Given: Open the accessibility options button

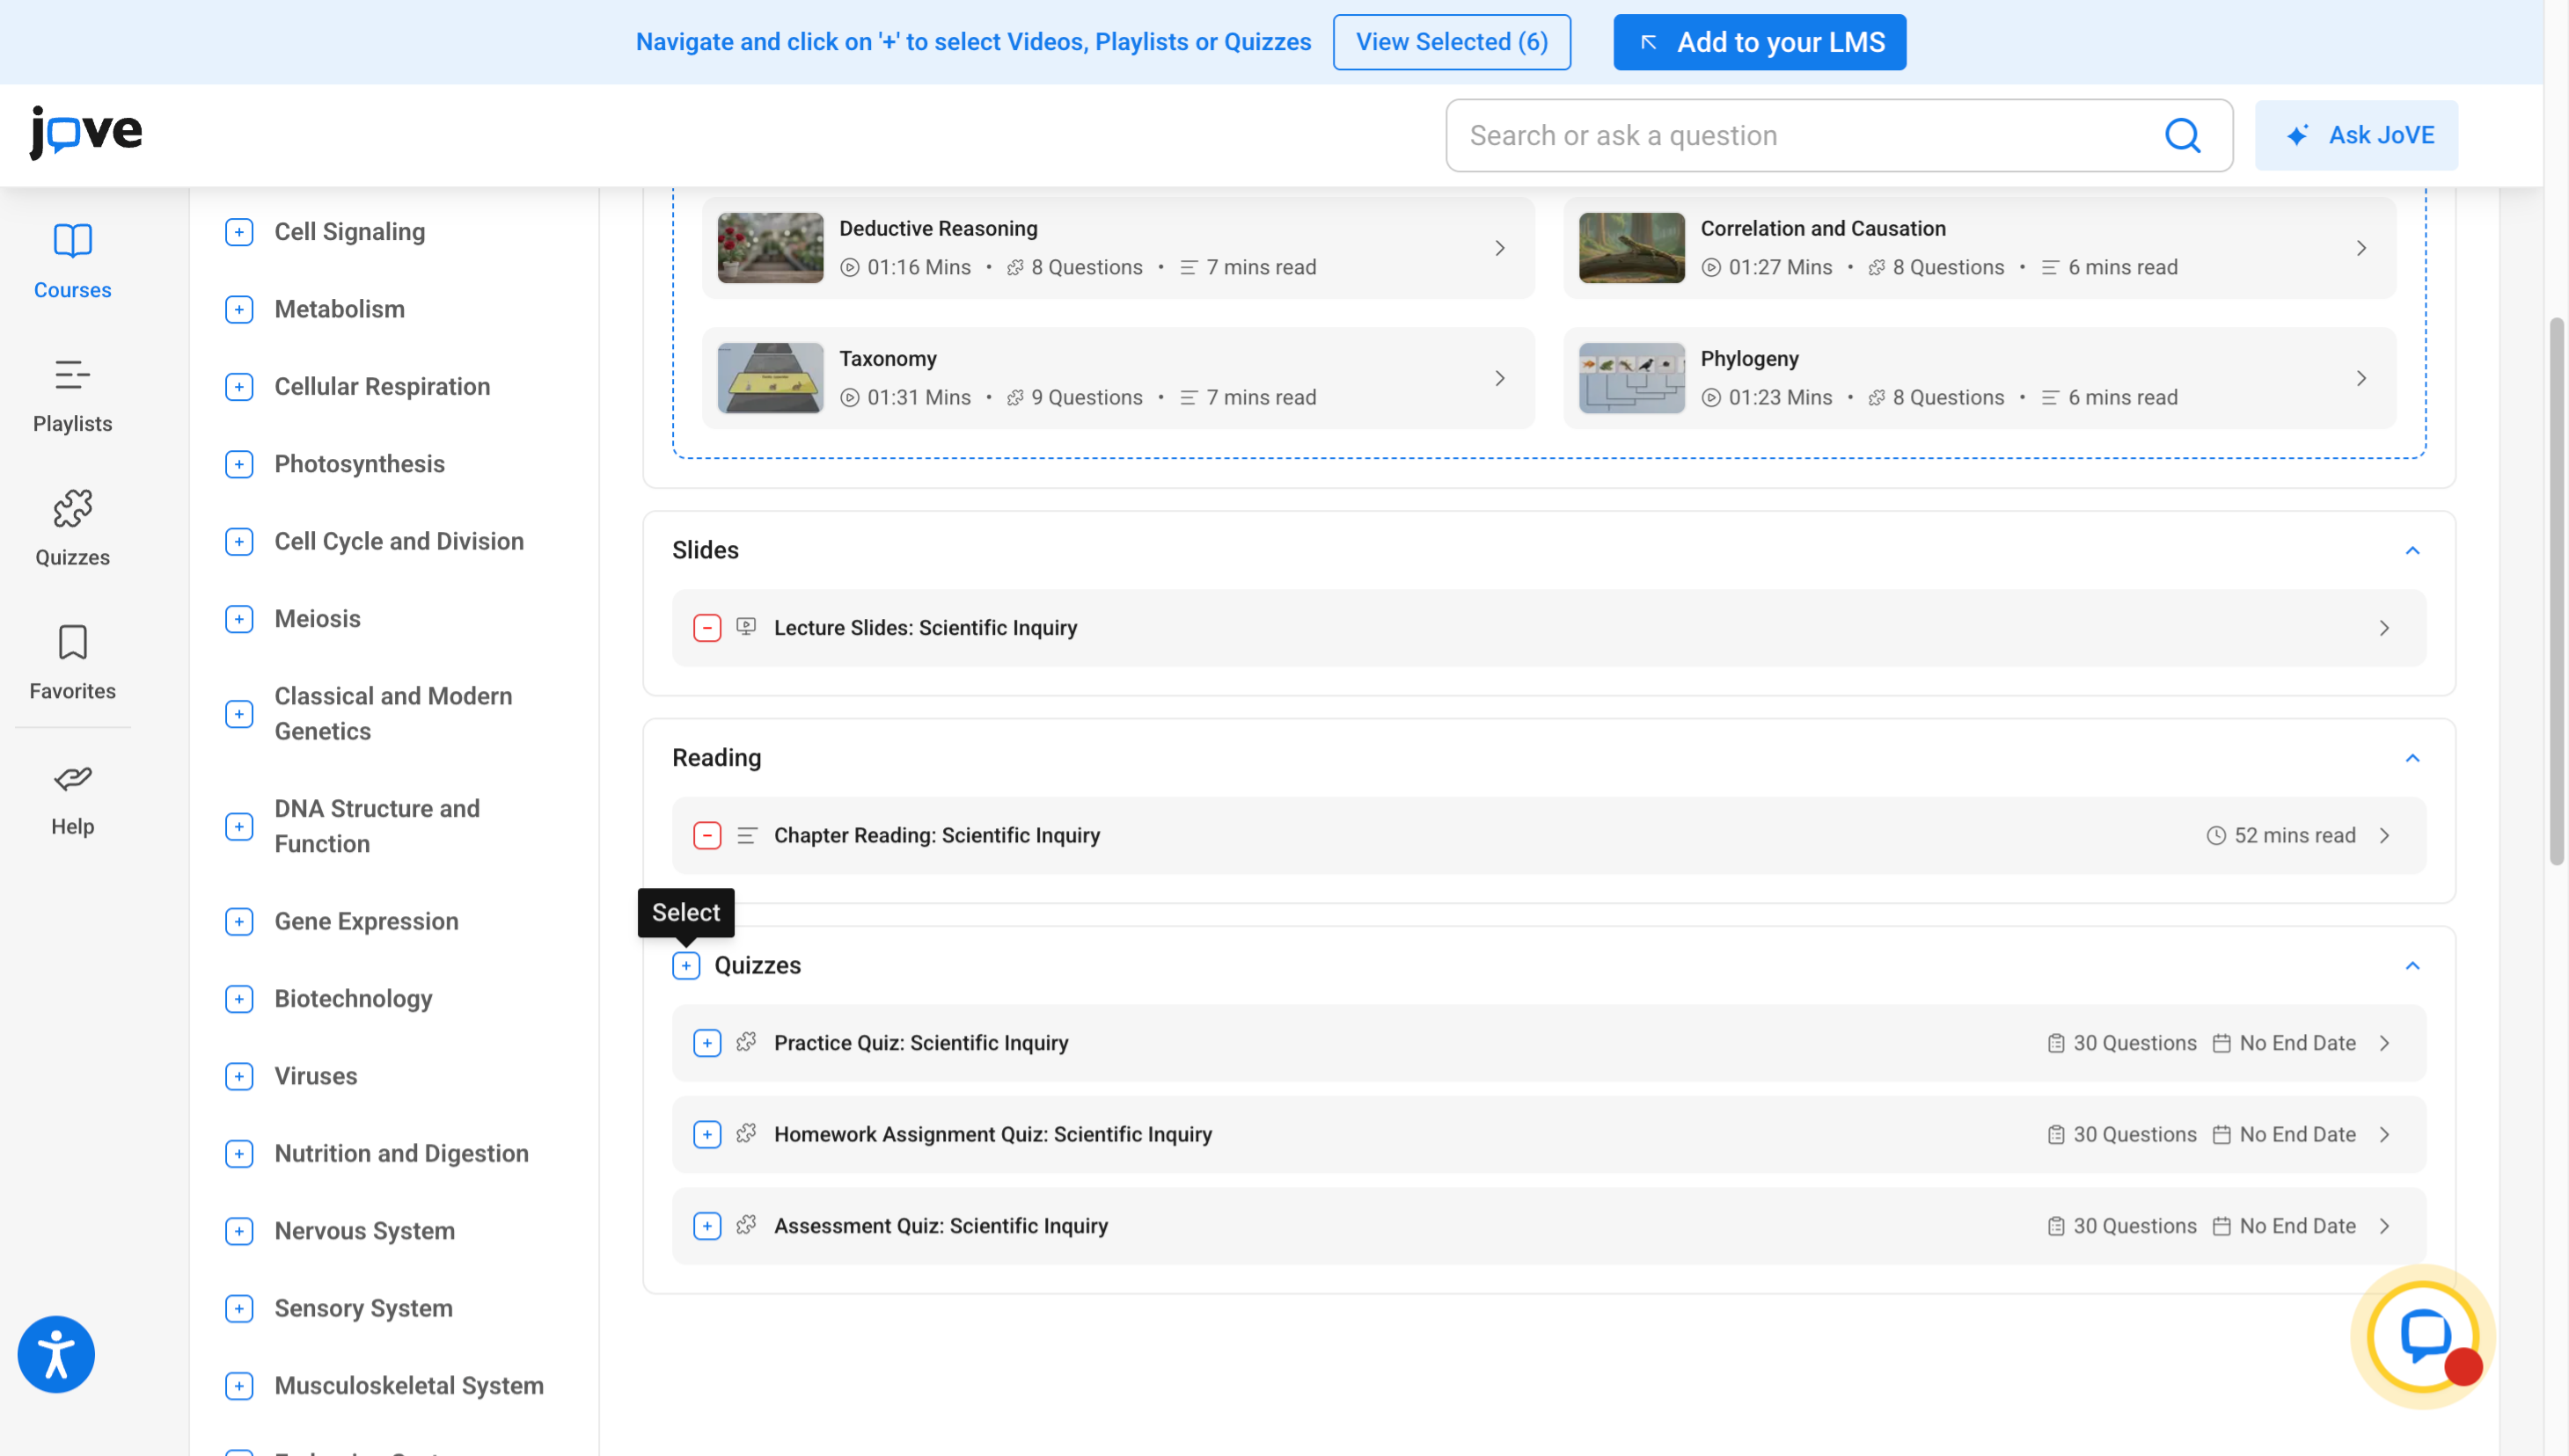Looking at the screenshot, I should (56, 1354).
